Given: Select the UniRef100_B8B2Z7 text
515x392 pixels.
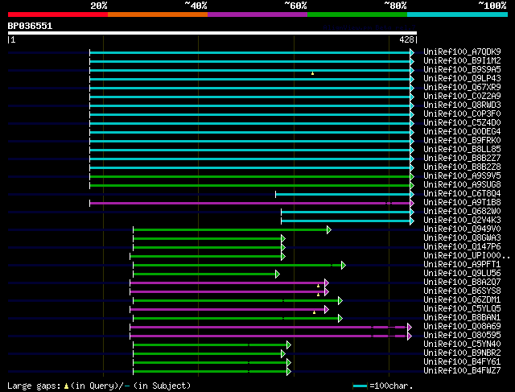Looking at the screenshot, I should click(x=462, y=159).
